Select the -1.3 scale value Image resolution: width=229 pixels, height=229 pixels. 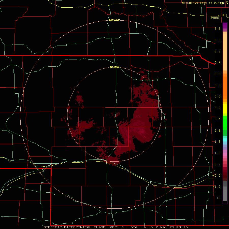[x=217, y=187]
